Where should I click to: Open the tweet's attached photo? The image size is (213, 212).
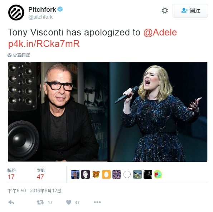click(x=108, y=112)
